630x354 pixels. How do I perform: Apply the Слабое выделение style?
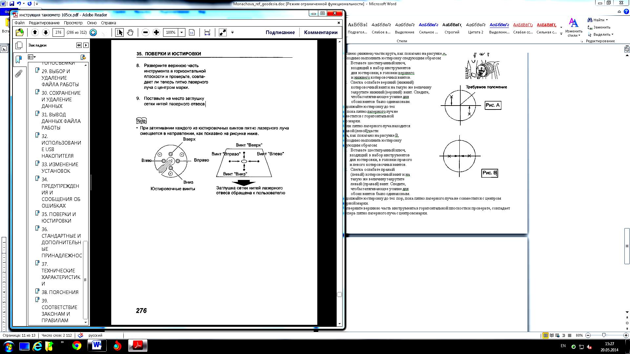pyautogui.click(x=381, y=28)
